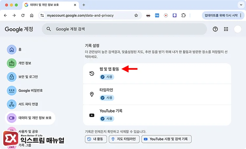This screenshot has width=246, height=149.
Task: Expand the tab search dropdown arrow
Action: (241, 5)
